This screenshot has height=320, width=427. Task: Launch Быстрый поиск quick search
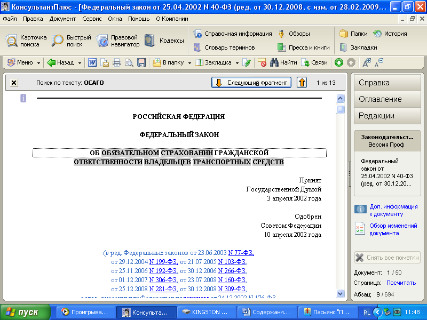(72, 41)
